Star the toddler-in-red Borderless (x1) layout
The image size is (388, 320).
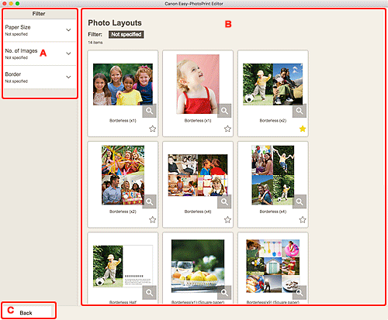point(227,129)
